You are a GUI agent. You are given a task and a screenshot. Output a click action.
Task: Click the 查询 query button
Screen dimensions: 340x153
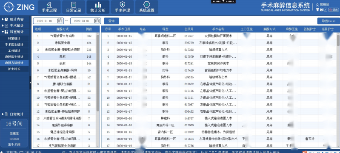pos(111,21)
